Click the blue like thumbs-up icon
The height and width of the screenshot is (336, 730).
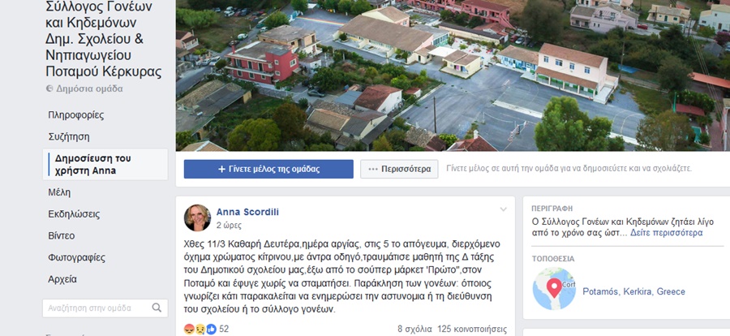point(211,329)
